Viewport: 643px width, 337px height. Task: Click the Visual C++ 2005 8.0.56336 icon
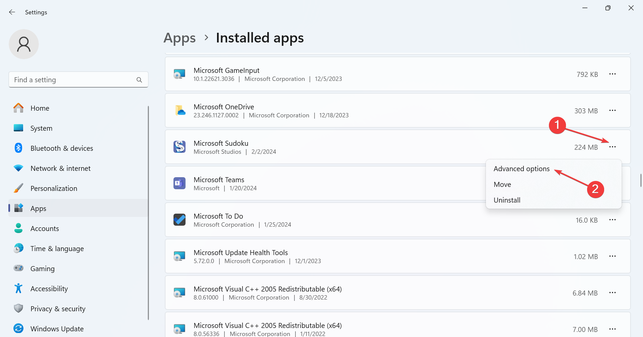click(180, 329)
